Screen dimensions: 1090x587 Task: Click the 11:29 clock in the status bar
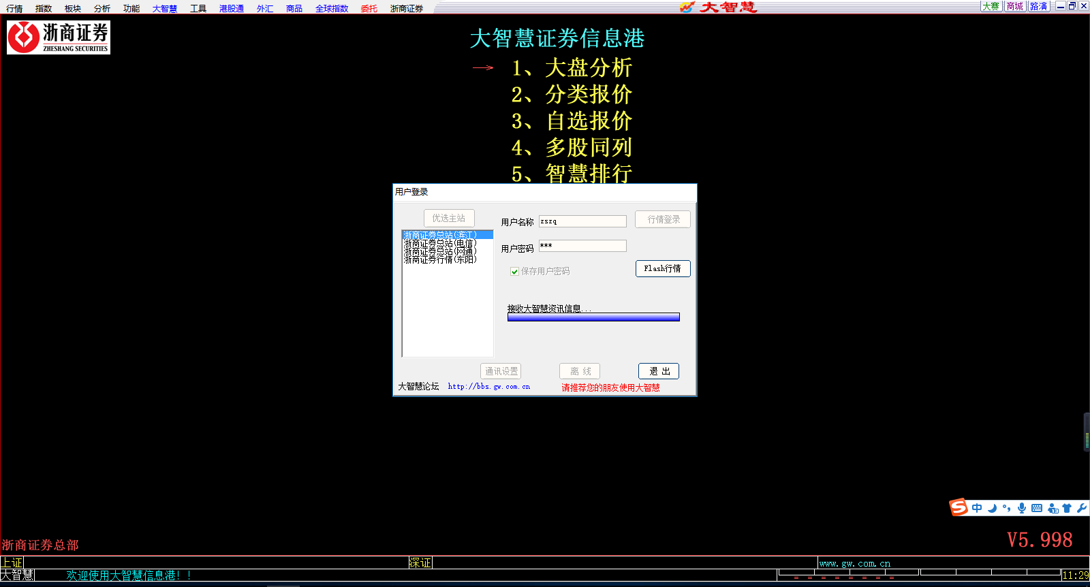tap(1076, 575)
